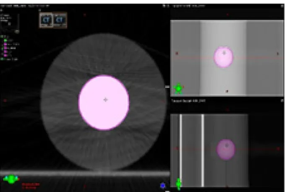This screenshot has width=287, height=192.
Task: Maximize the coronal view with its corner icon
Action: point(282,6)
